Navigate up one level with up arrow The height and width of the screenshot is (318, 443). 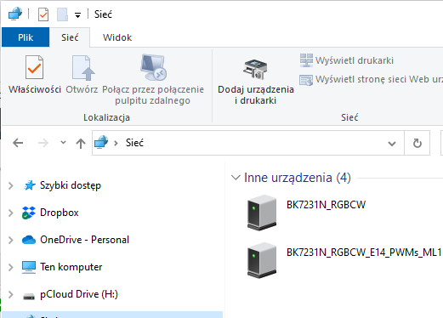click(x=81, y=143)
